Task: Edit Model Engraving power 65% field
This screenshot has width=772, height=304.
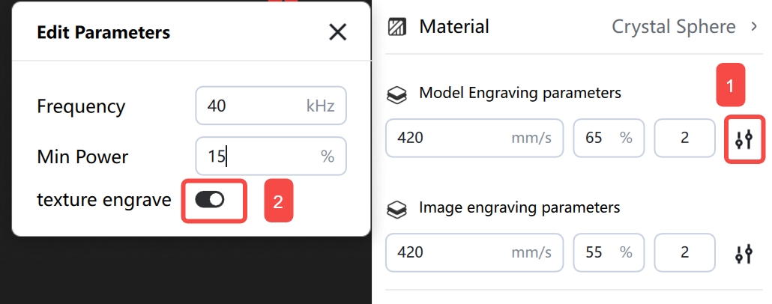Action: click(609, 138)
